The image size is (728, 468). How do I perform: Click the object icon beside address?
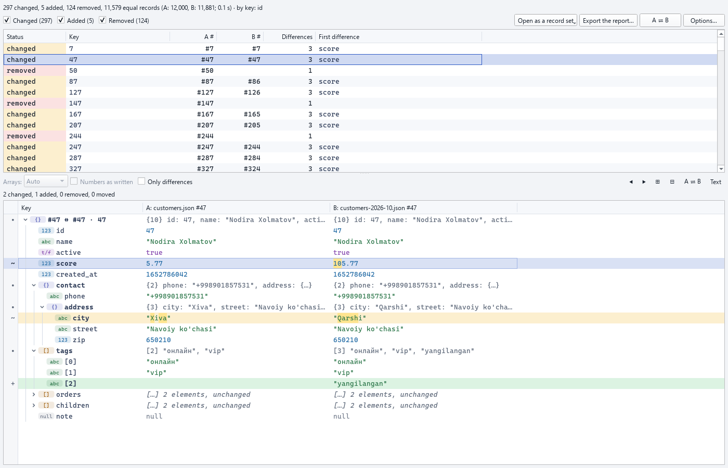pos(55,307)
